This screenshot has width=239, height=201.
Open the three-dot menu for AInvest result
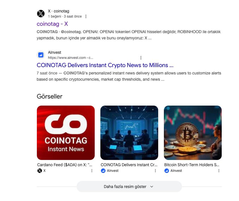(x=141, y=58)
